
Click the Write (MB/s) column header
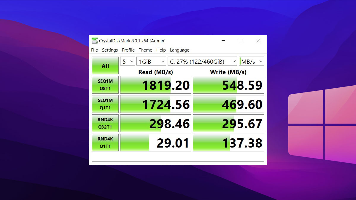click(228, 72)
